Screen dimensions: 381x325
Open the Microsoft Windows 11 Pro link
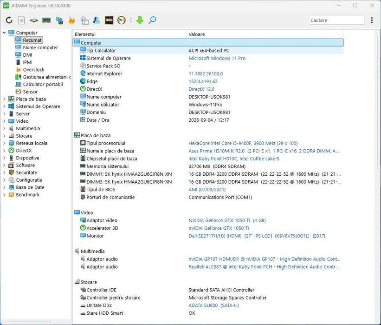(x=217, y=58)
